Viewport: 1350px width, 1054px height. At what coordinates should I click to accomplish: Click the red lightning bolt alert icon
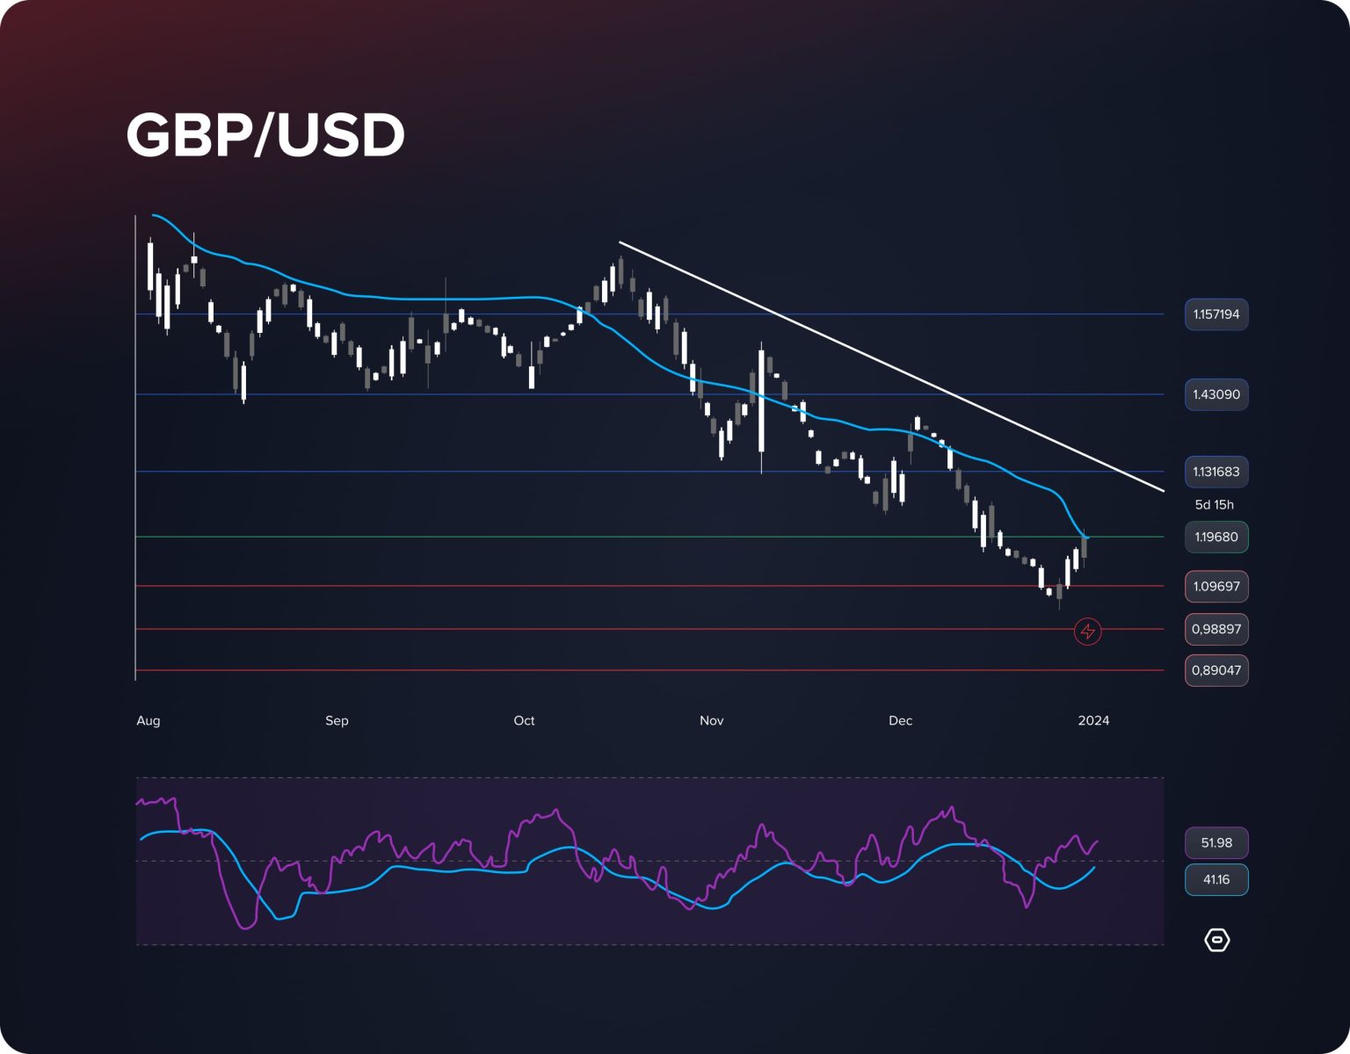(1087, 631)
